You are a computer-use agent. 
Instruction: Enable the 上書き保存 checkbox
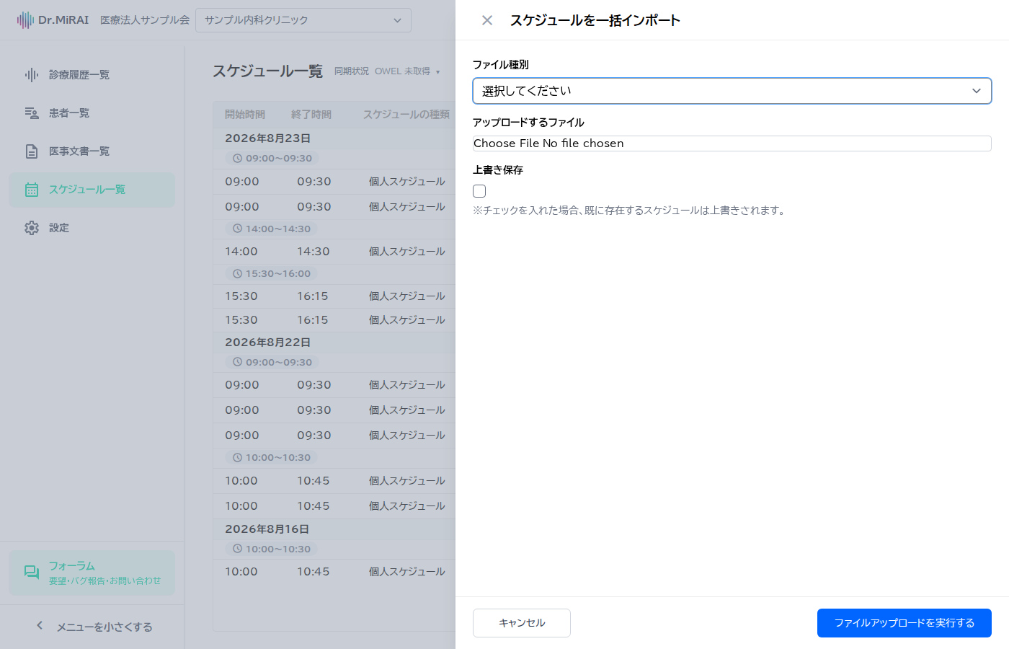[479, 191]
